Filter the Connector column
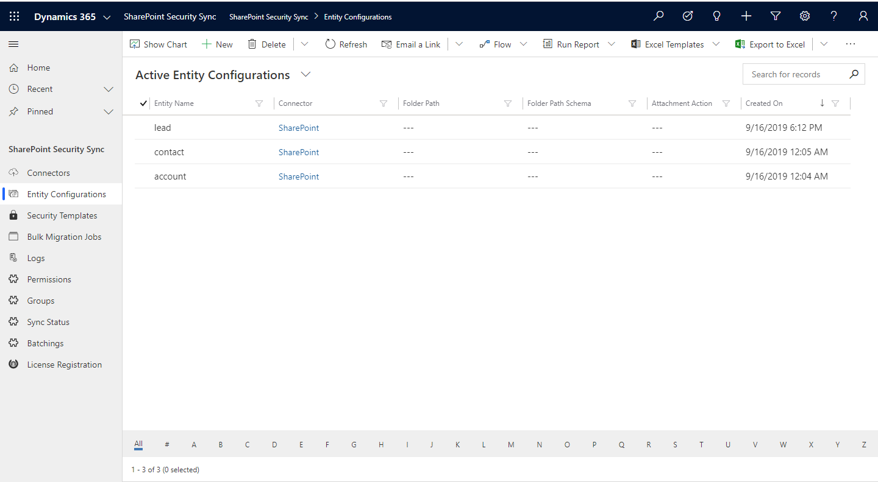The height and width of the screenshot is (482, 878). 384,103
